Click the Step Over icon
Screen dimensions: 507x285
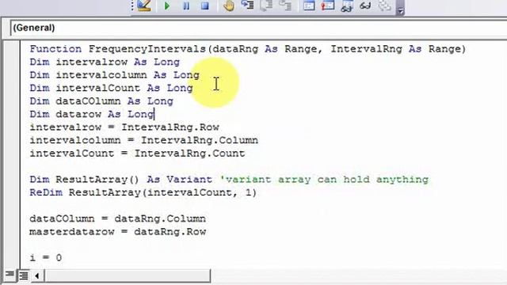(266, 6)
